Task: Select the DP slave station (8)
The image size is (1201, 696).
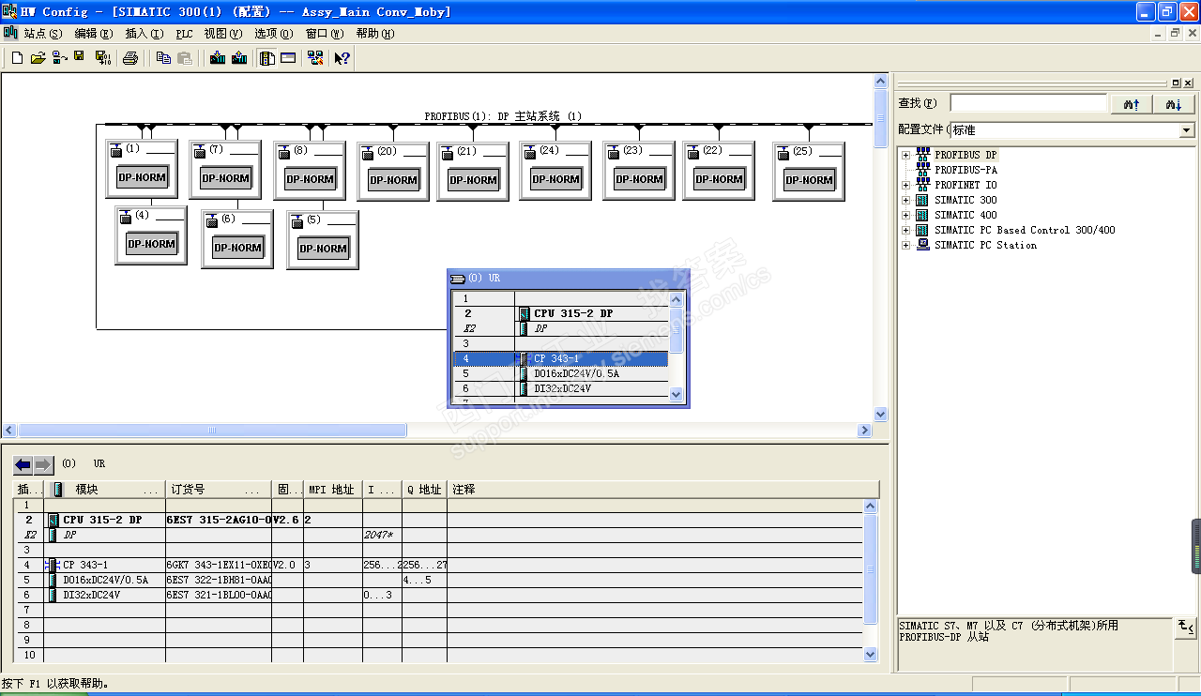Action: tap(310, 171)
